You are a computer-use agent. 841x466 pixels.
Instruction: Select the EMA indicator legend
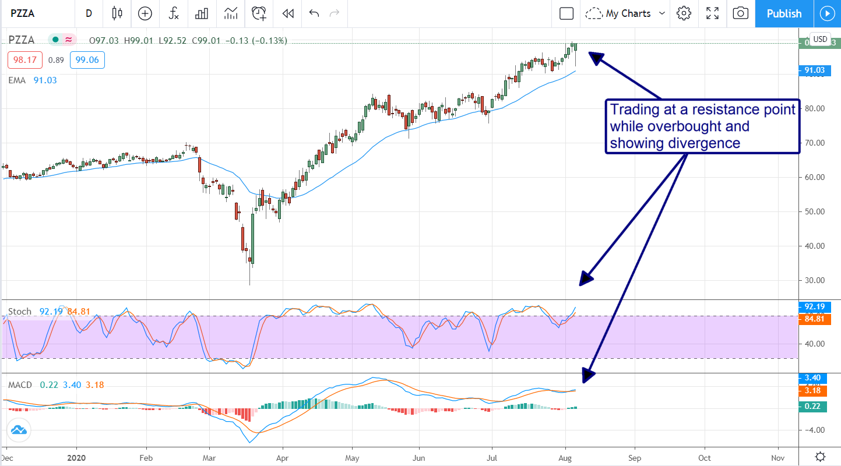point(17,80)
